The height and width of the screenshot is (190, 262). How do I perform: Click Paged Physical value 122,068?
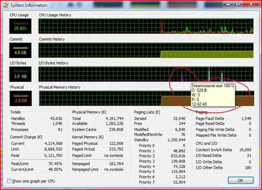(116, 143)
